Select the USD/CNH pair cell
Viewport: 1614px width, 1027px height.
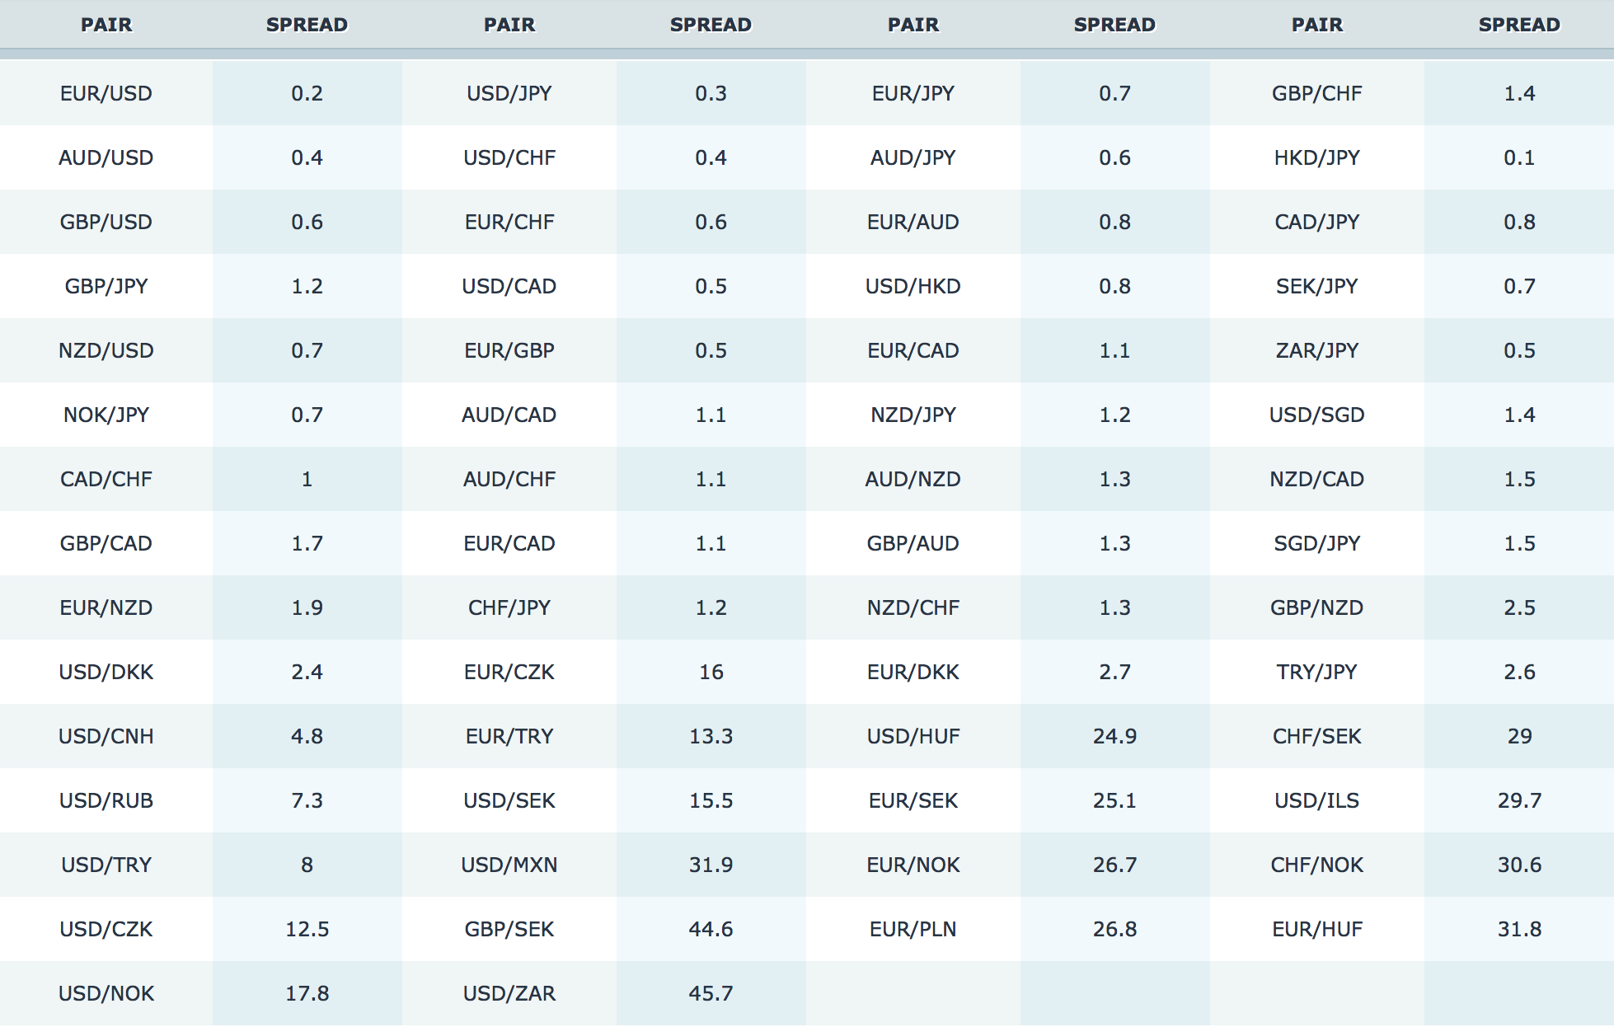pos(106,736)
